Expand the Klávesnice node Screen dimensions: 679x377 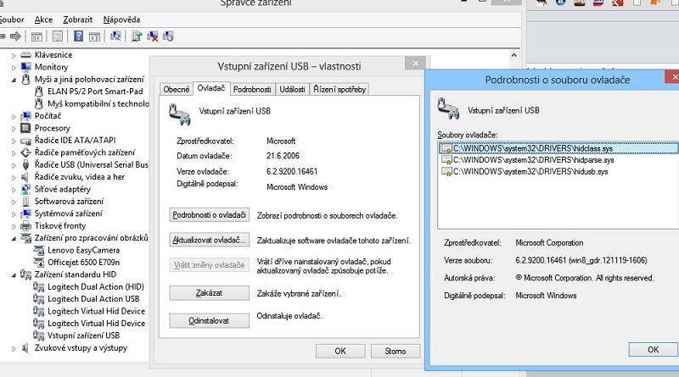click(x=14, y=55)
